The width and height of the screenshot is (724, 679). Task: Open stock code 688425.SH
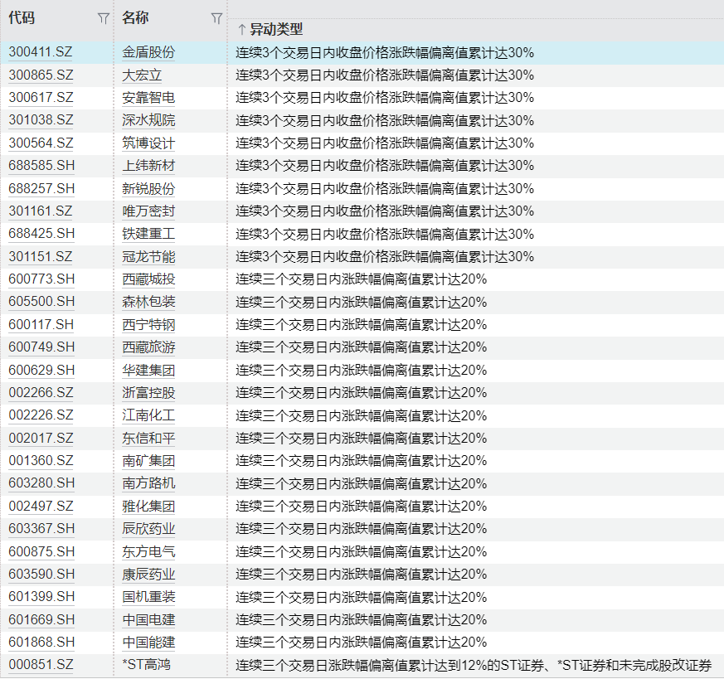(x=41, y=234)
